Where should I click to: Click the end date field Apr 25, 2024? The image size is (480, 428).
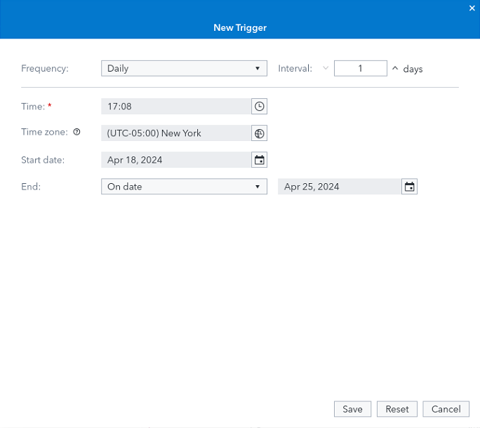click(339, 187)
